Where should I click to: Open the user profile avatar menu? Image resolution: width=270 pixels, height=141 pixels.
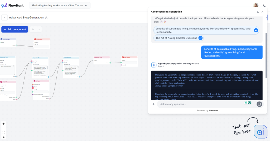coord(256,5)
